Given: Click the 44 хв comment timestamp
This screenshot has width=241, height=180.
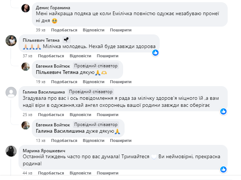Looking at the screenshot, I should tap(27, 173).
